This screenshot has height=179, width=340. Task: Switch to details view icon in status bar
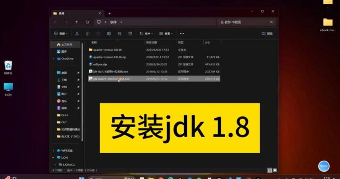point(270,171)
